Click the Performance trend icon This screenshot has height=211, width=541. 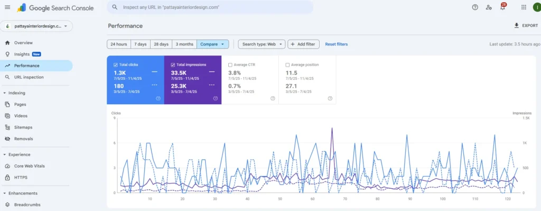point(7,66)
